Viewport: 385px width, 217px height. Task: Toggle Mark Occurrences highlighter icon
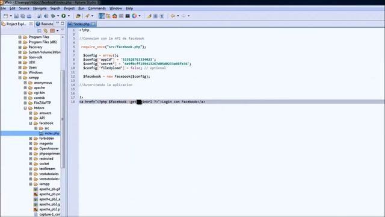(x=149, y=16)
